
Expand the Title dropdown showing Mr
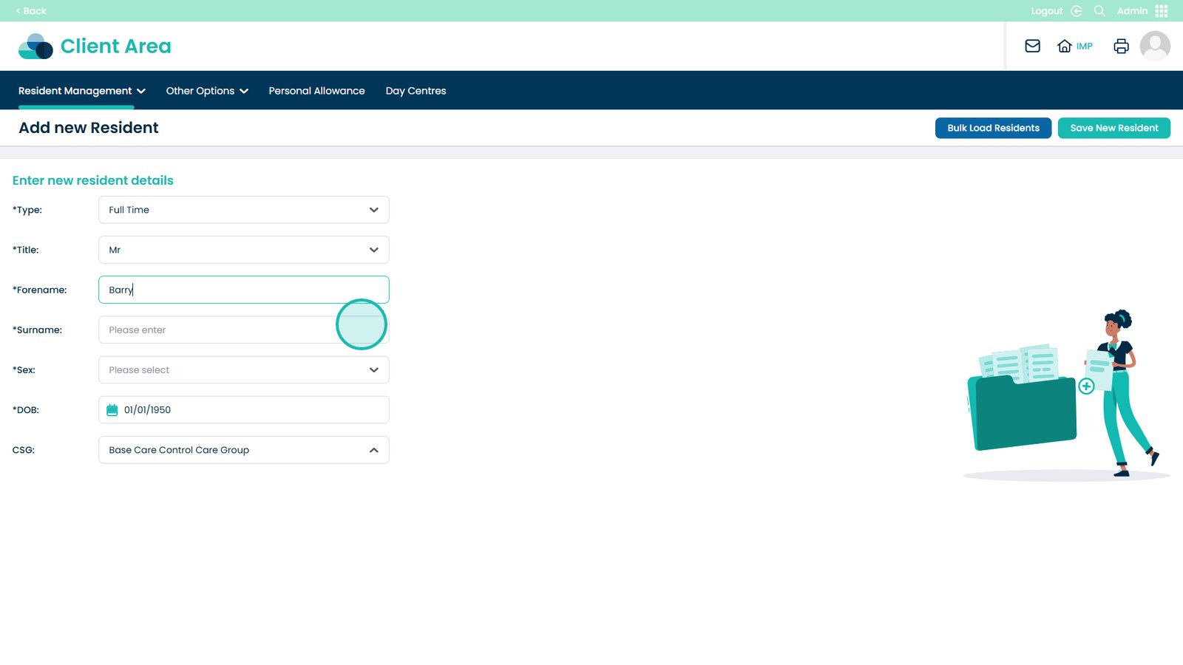243,250
